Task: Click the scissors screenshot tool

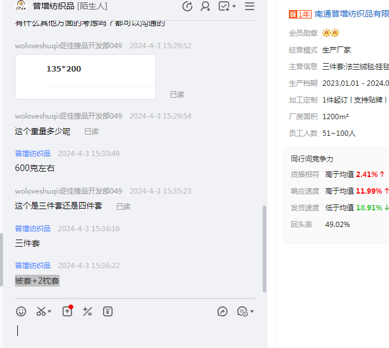Action: point(41,311)
